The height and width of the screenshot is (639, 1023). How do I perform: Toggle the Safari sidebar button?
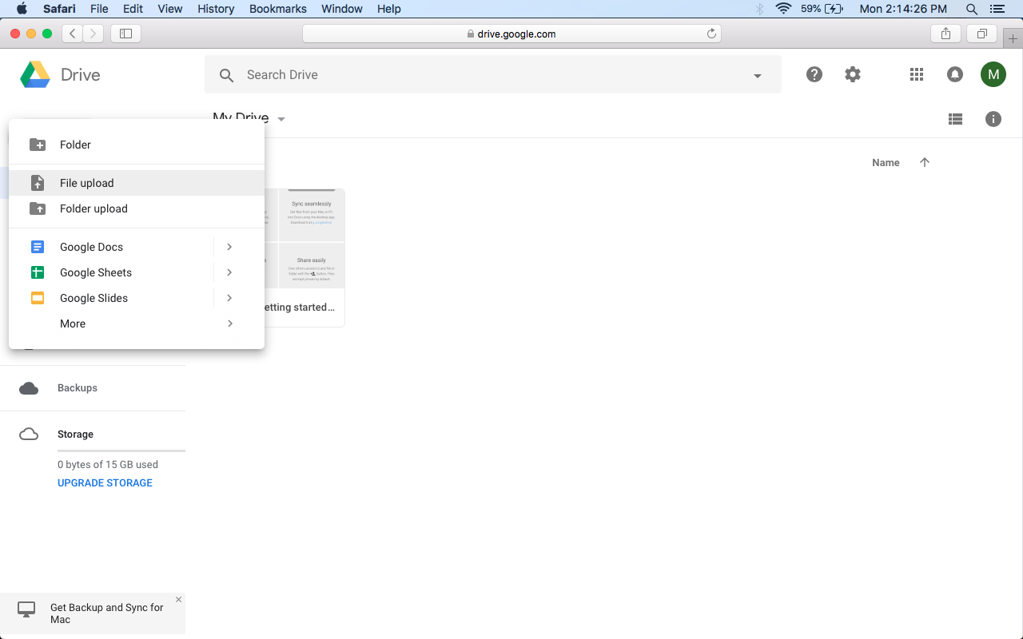[x=125, y=34]
